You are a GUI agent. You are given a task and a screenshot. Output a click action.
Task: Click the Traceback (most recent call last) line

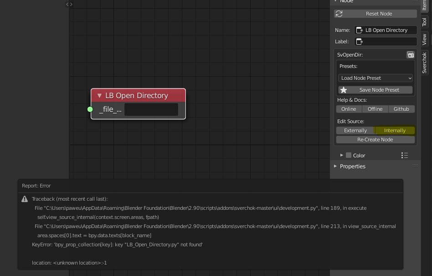tap(70, 199)
